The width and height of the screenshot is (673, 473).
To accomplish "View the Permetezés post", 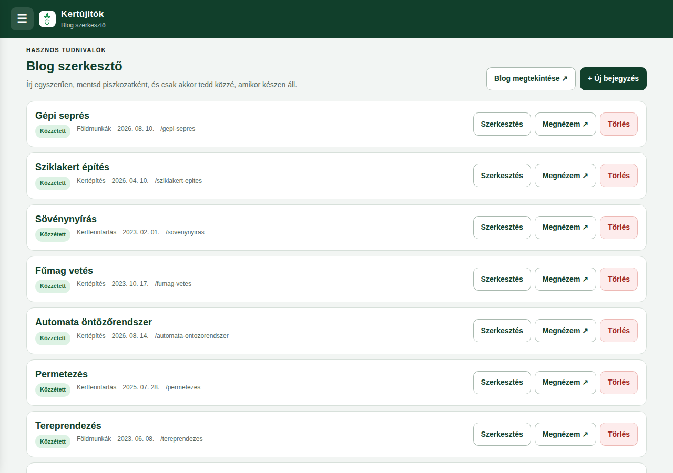I will (x=565, y=383).
